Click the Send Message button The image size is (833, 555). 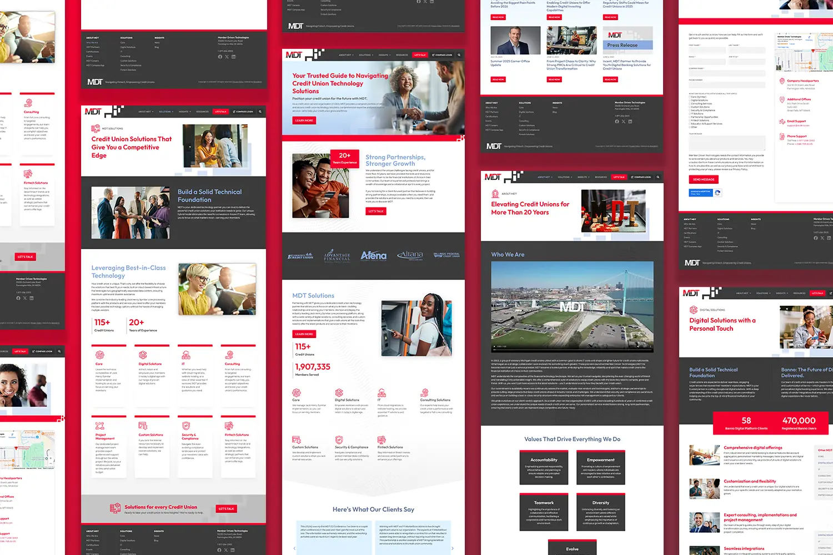pos(704,179)
